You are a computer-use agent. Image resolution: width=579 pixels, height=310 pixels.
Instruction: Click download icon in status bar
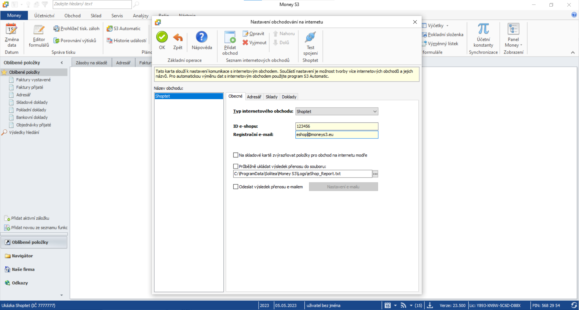tap(430, 305)
